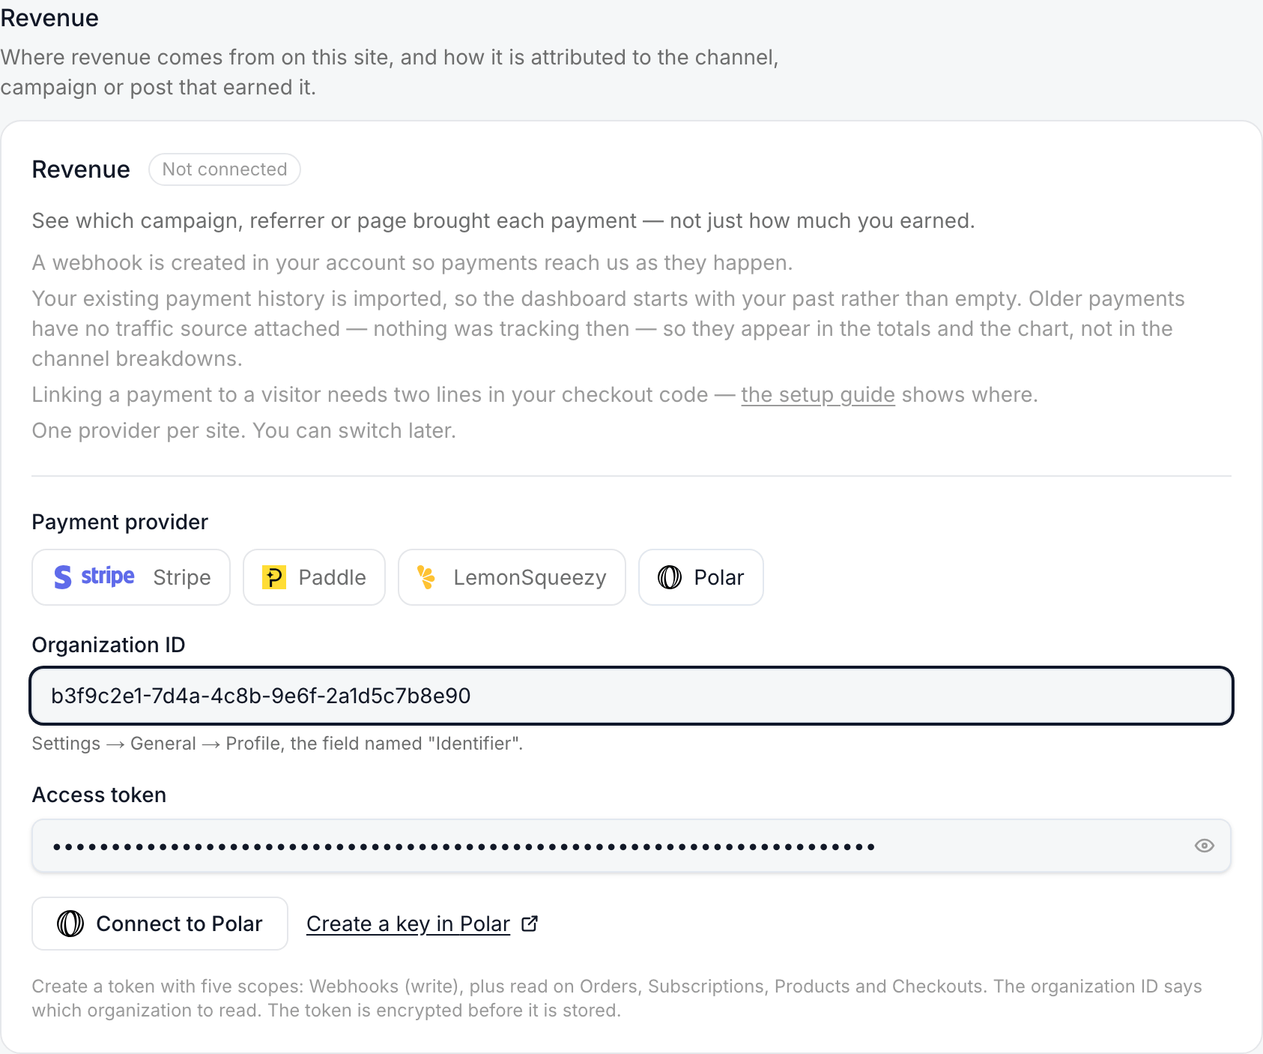Focus the Organization ID field
This screenshot has width=1263, height=1054.
pyautogui.click(x=631, y=696)
